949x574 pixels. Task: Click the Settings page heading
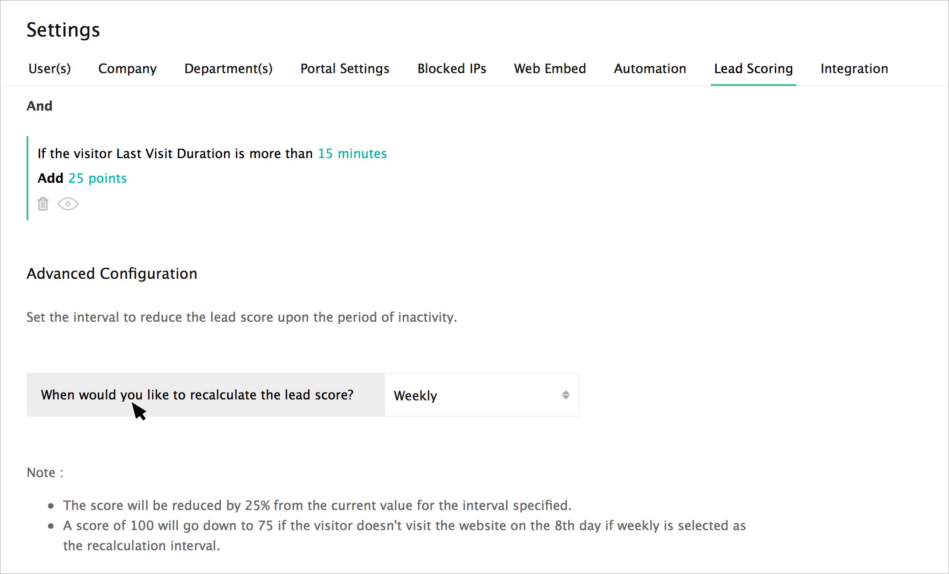pos(63,30)
